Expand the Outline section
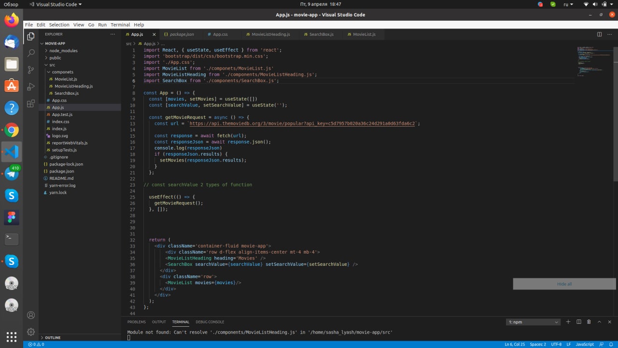The height and width of the screenshot is (348, 618). pyautogui.click(x=53, y=338)
